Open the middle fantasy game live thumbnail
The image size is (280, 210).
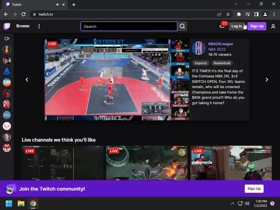point(147,163)
